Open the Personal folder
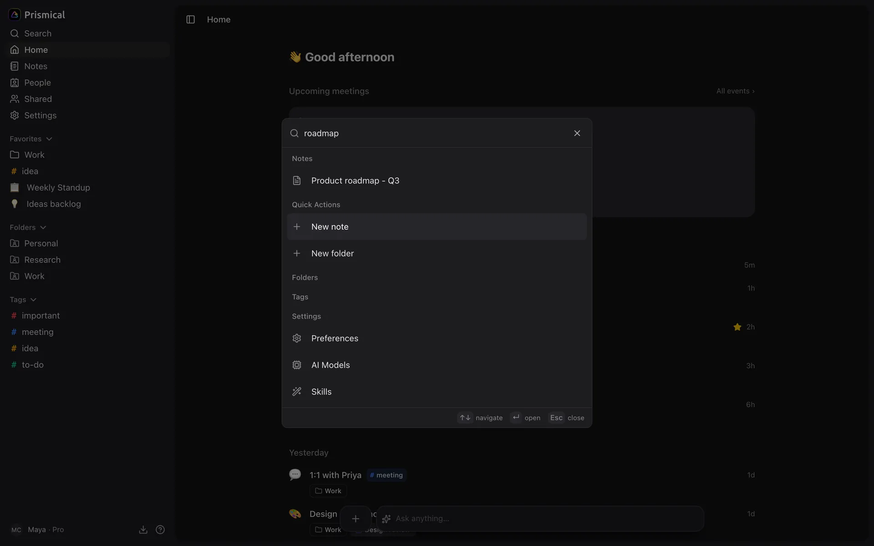This screenshot has width=874, height=546. point(88,243)
